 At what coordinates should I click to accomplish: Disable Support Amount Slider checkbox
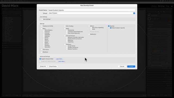pyautogui.click(x=40, y=59)
